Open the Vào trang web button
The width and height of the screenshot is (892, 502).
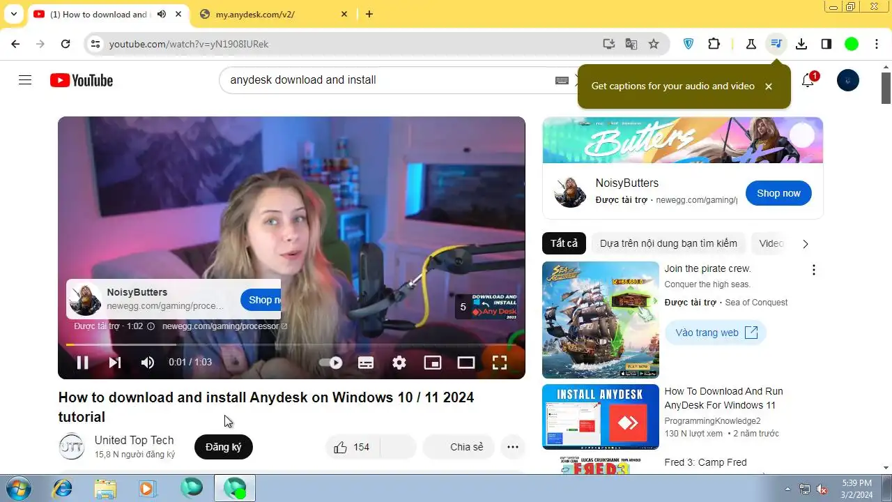[x=716, y=333]
